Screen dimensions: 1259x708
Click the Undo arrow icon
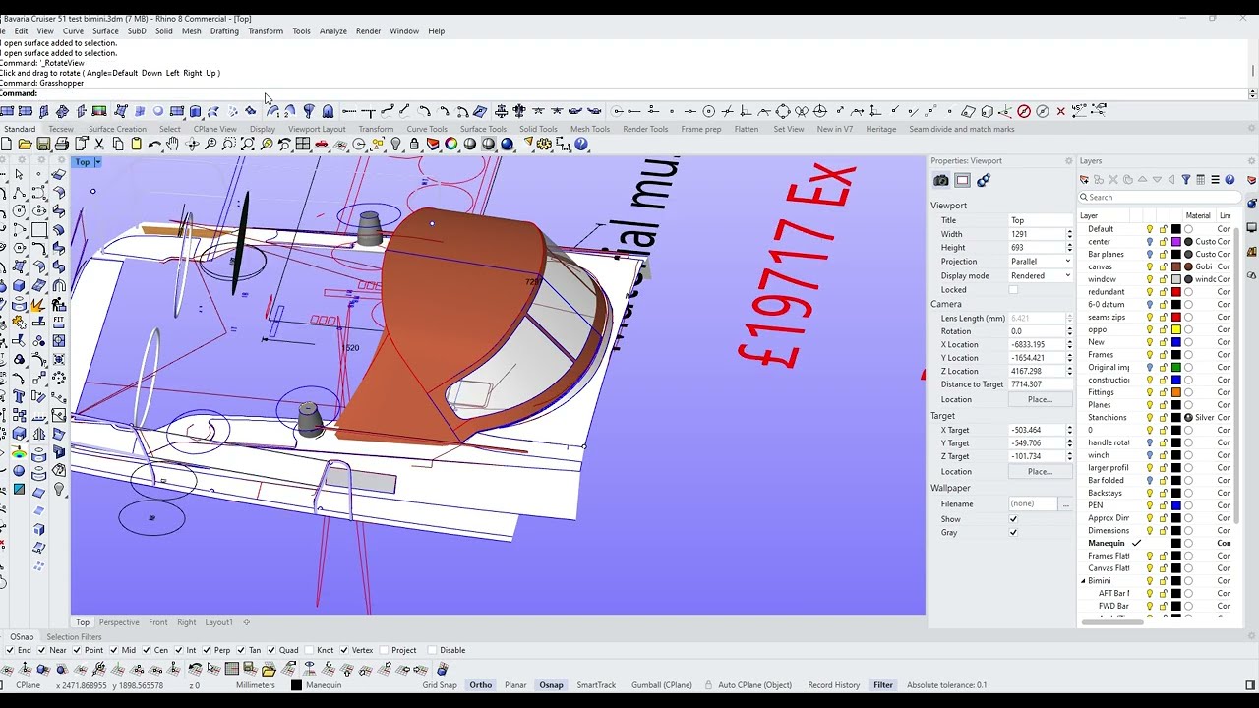[154, 145]
